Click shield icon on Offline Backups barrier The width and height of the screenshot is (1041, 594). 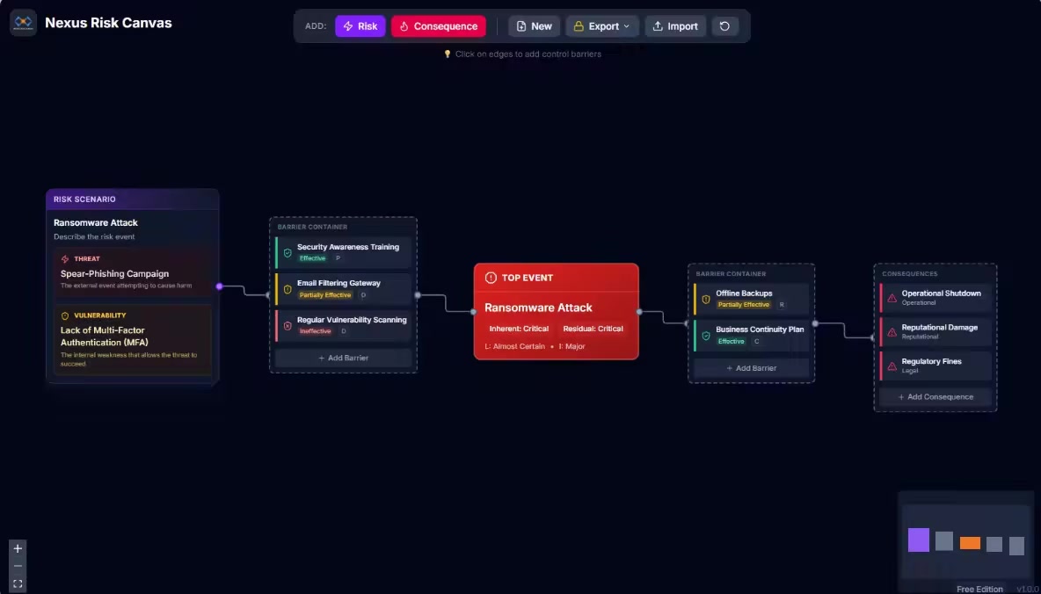[x=706, y=299]
